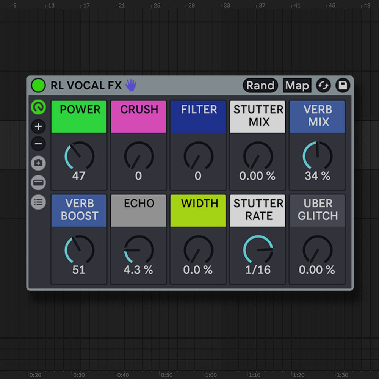Click the minus icon to remove macros

click(x=38, y=144)
